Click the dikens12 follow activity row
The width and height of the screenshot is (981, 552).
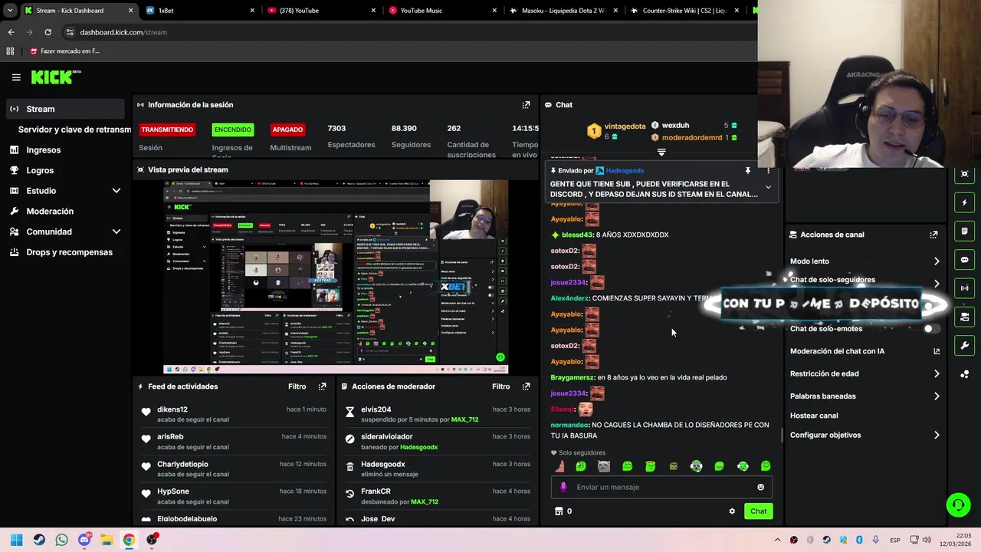point(234,415)
